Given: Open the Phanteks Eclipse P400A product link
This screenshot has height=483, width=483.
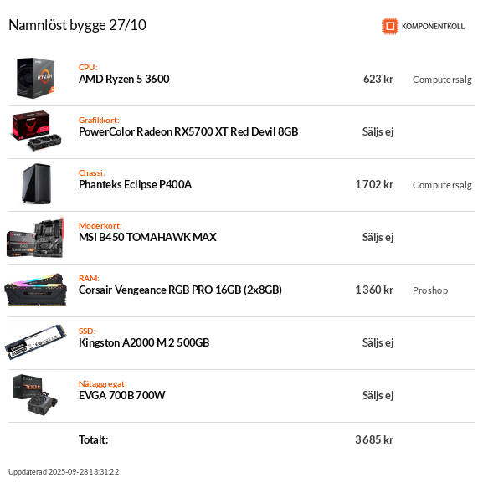Looking at the screenshot, I should (136, 184).
